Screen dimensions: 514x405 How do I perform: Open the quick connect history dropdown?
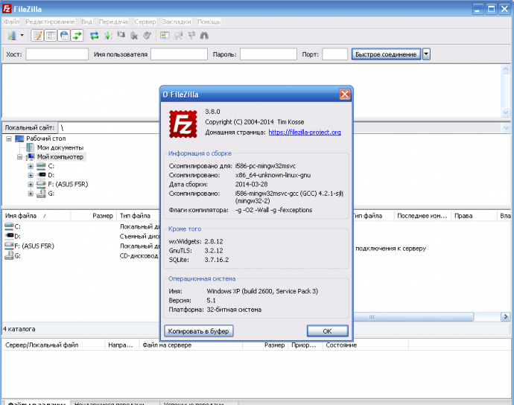[x=426, y=54]
